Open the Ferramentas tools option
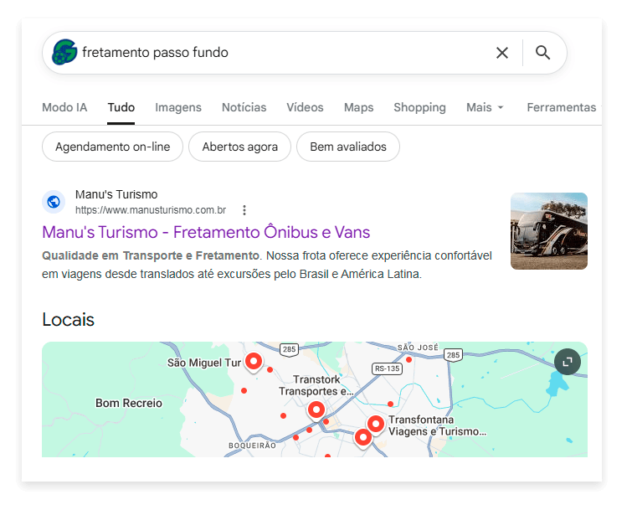Viewport: 632px width, 510px height. tap(562, 107)
